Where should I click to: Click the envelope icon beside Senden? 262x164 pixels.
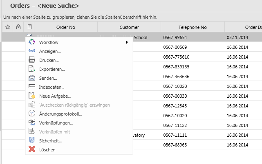click(x=32, y=78)
